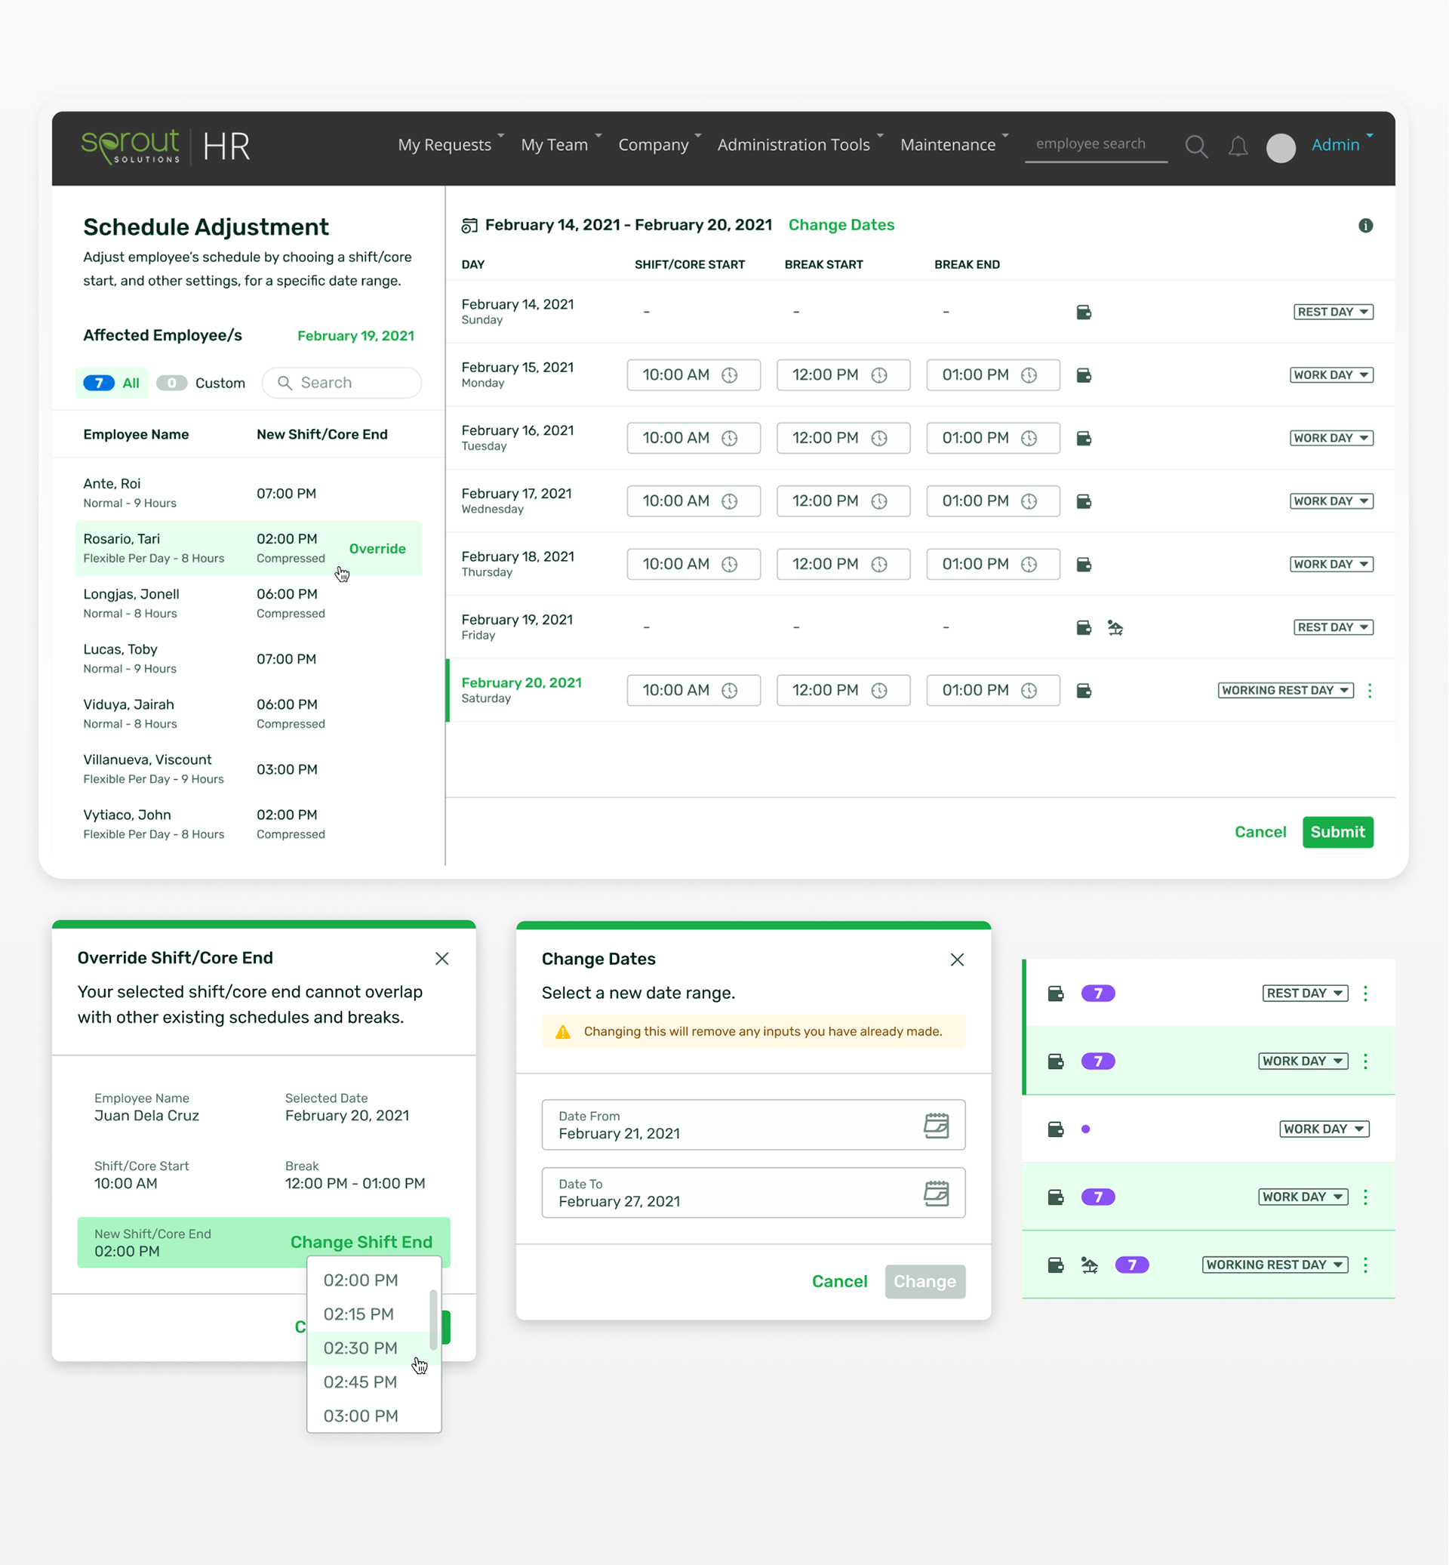This screenshot has width=1449, height=1565.
Task: Close the Override Shift/Core End dialog
Action: coord(441,958)
